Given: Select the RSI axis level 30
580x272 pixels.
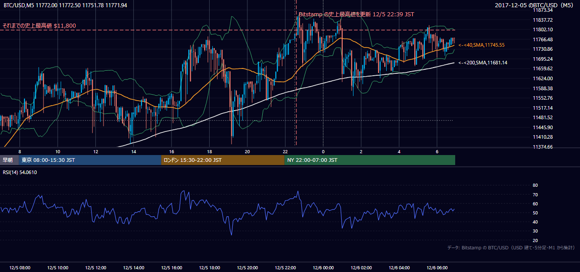Looking at the screenshot, I should point(535,231).
